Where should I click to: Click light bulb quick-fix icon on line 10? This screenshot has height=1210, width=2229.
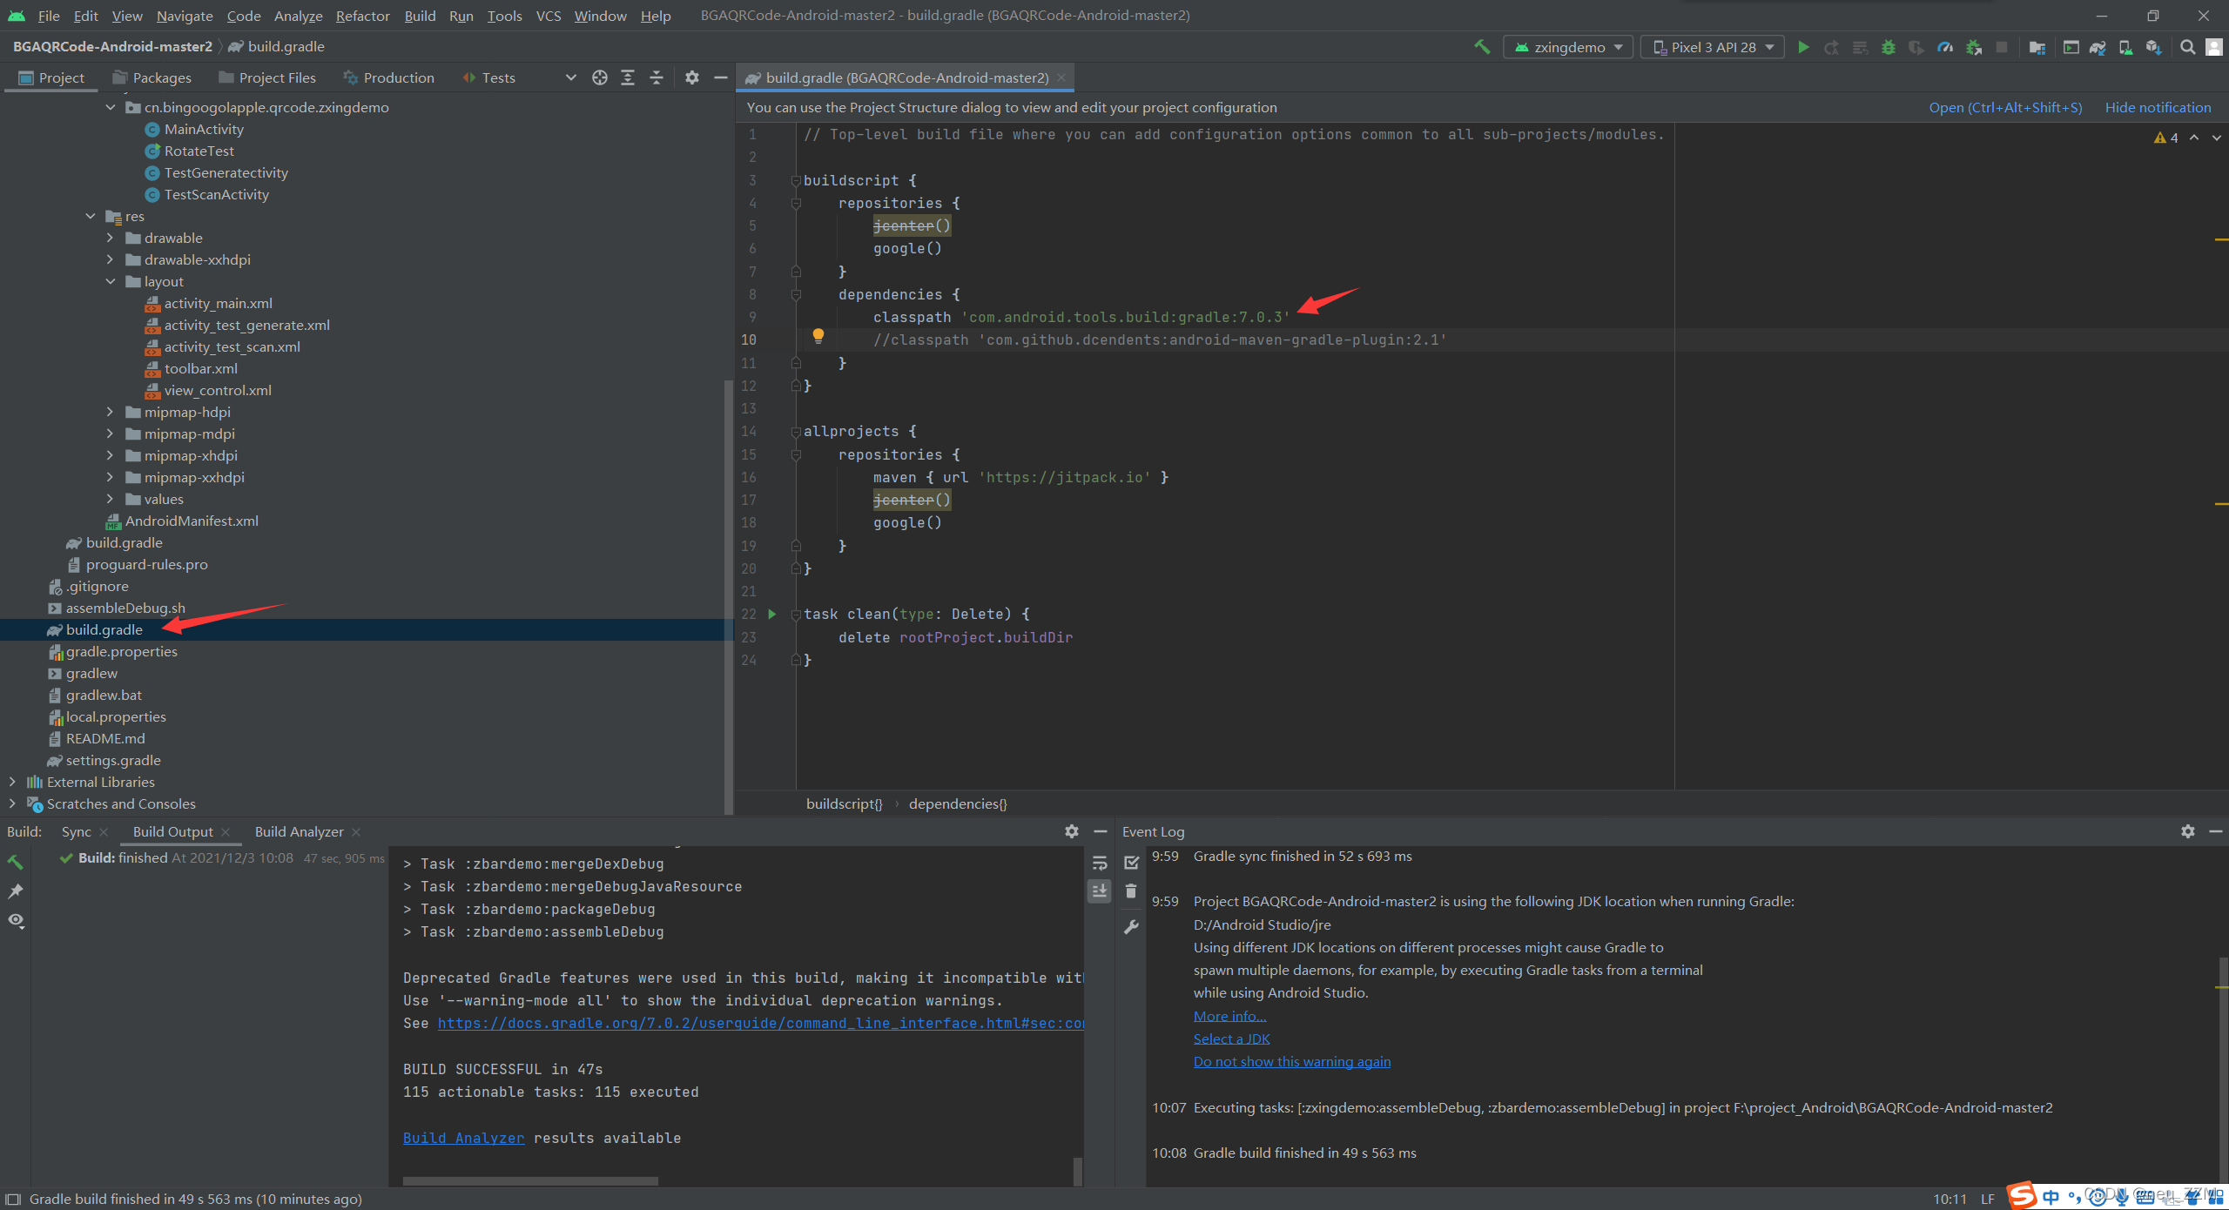point(818,336)
